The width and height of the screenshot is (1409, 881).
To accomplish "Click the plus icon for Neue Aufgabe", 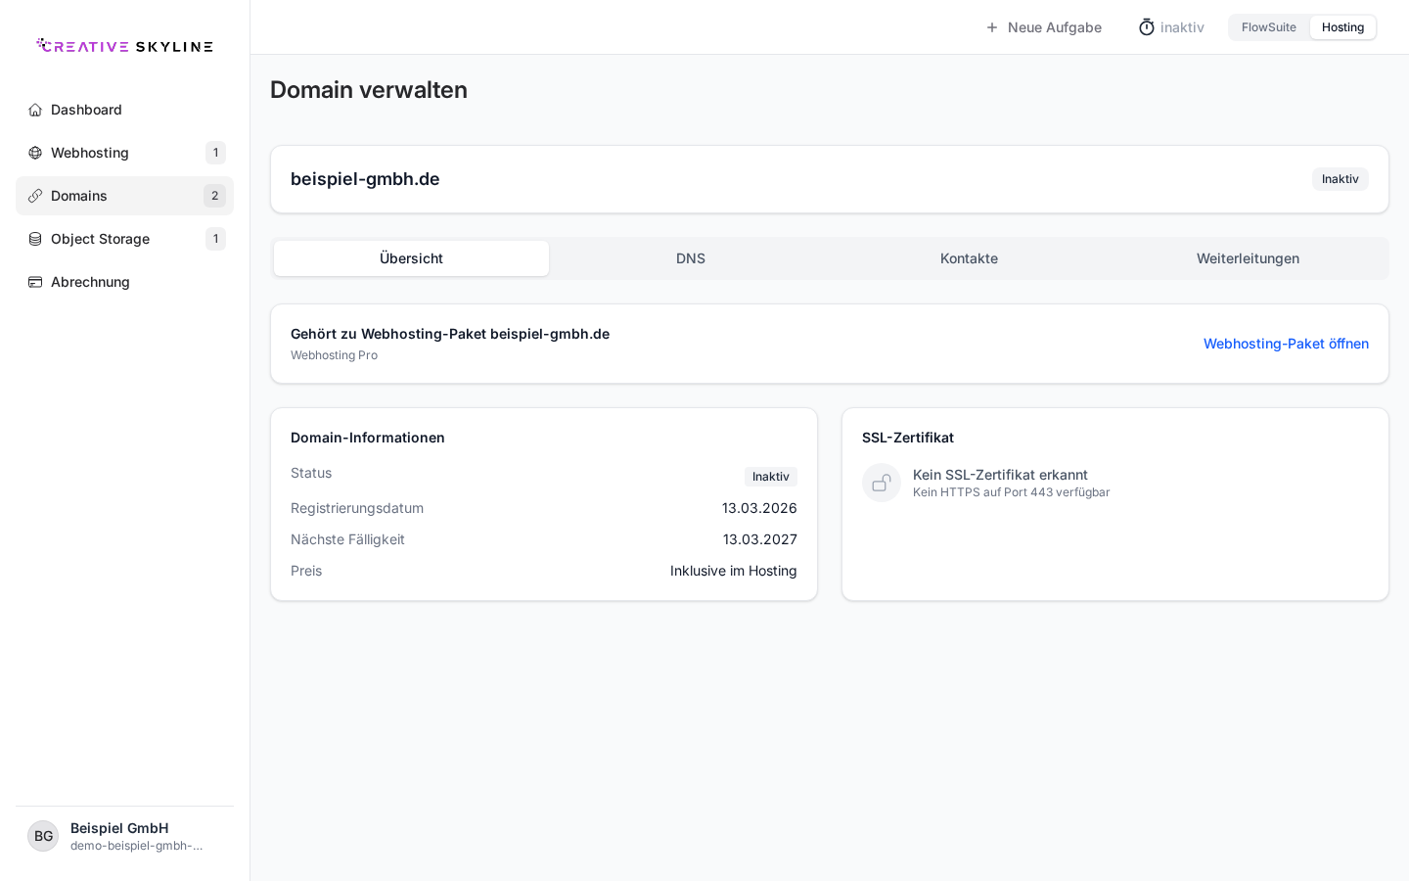I will (992, 27).
